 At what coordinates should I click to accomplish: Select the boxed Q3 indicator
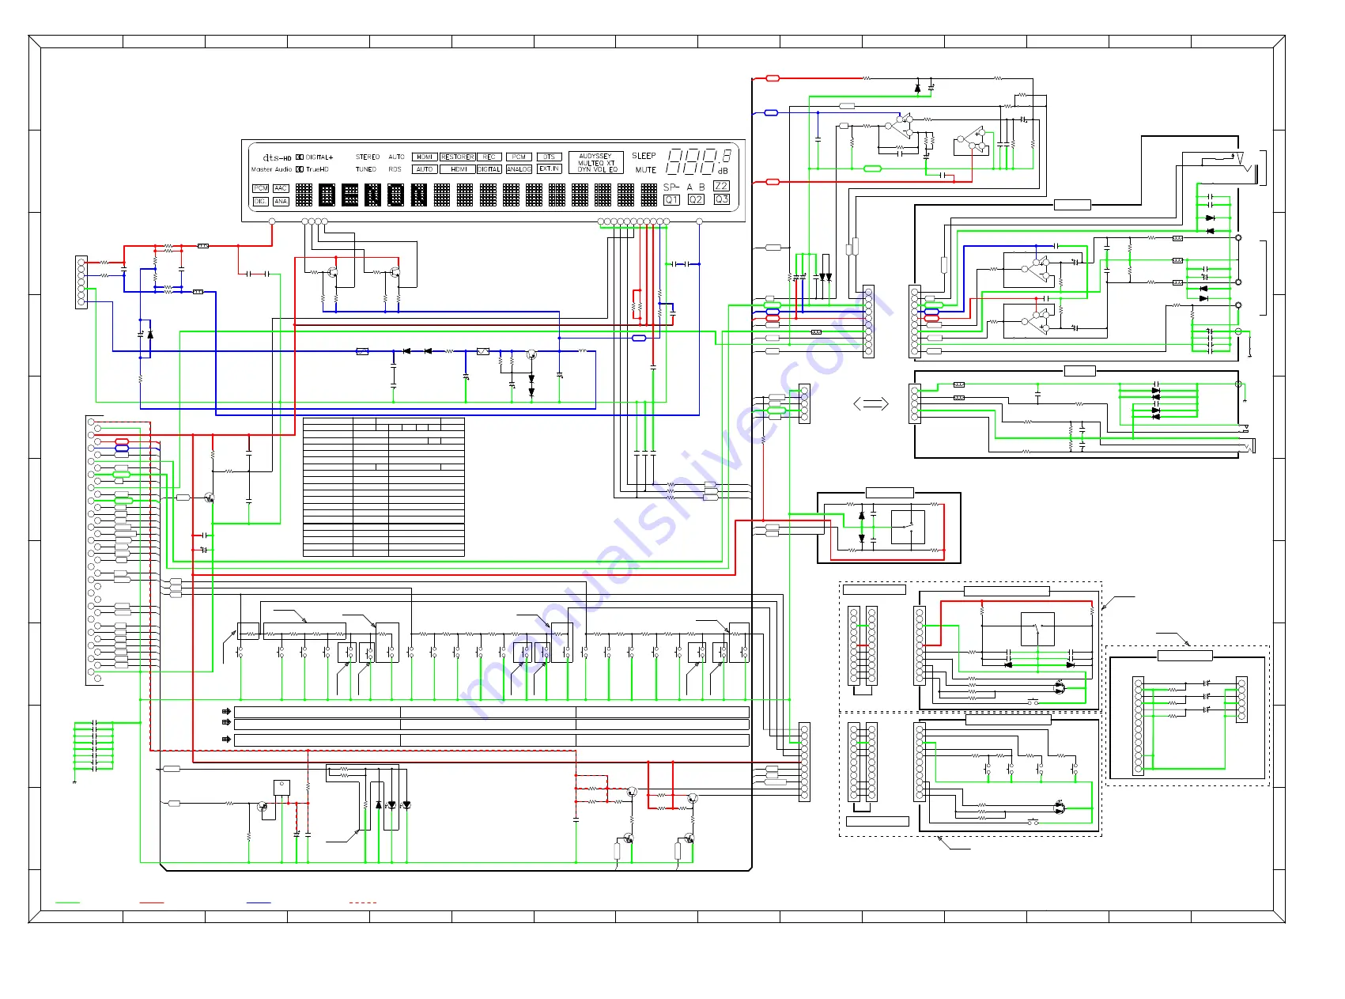tap(721, 199)
